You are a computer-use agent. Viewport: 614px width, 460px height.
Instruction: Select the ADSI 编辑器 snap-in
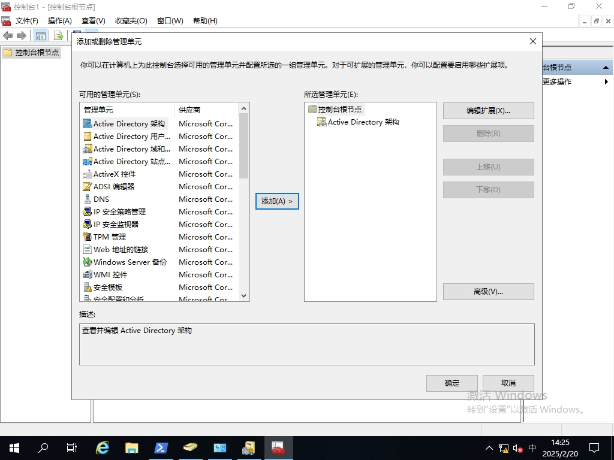pos(114,187)
